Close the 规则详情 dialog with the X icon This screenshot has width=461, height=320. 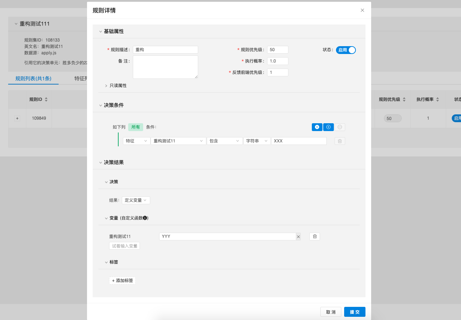pos(362,10)
